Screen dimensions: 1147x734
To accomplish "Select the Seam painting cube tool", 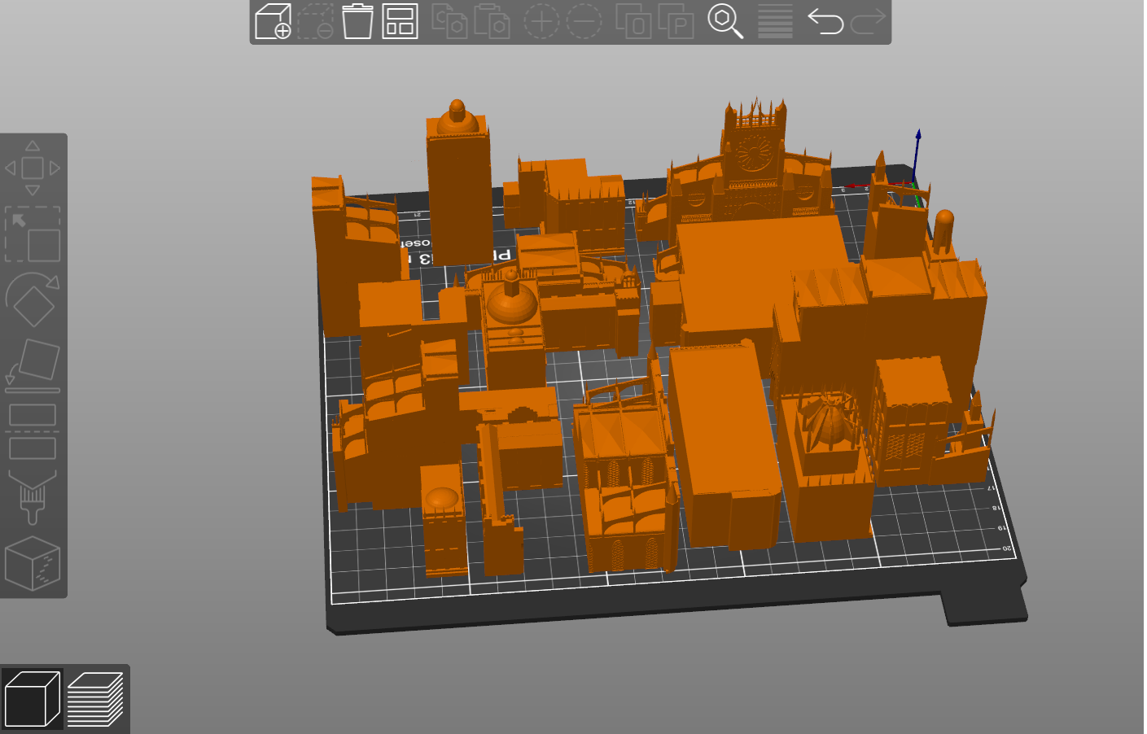I will pos(33,563).
